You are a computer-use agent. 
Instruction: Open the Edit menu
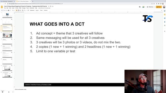tap(7, 8)
